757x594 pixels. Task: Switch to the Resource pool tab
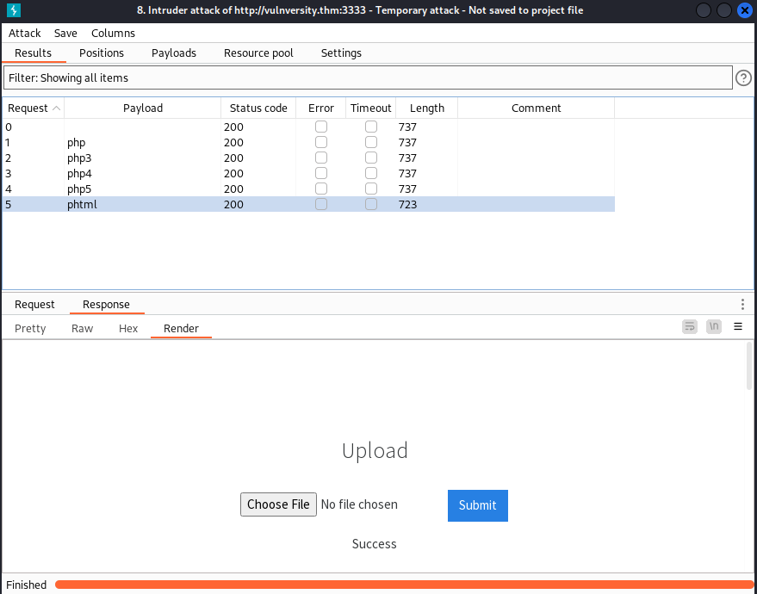(258, 53)
